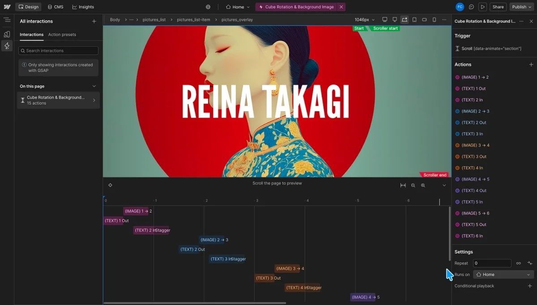The width and height of the screenshot is (537, 305).
Task: Select the mobile landscape breakpoint icon
Action: pos(424,20)
